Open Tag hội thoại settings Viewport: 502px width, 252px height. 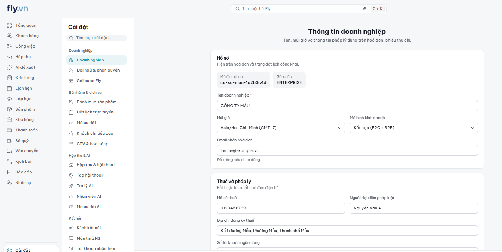click(96, 175)
